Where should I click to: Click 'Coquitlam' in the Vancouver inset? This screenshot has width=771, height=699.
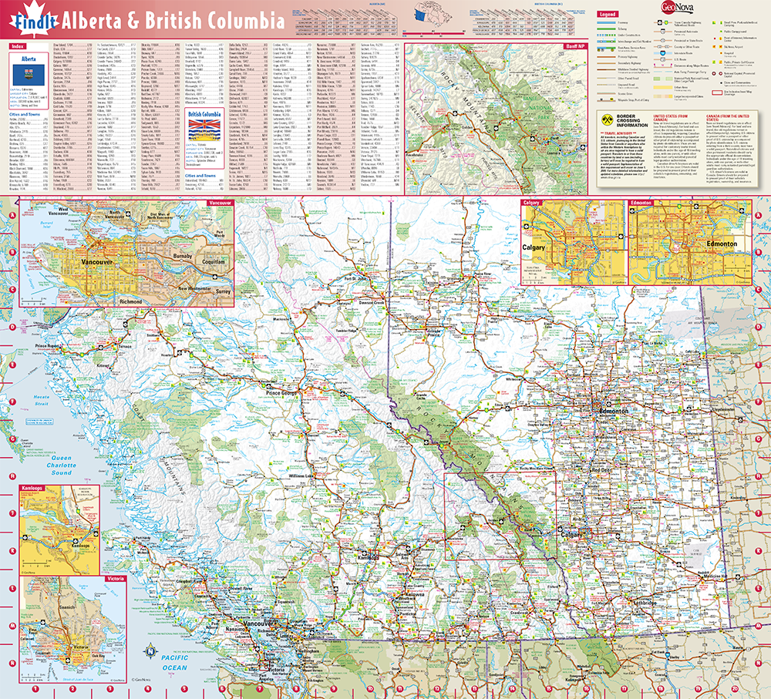click(214, 261)
